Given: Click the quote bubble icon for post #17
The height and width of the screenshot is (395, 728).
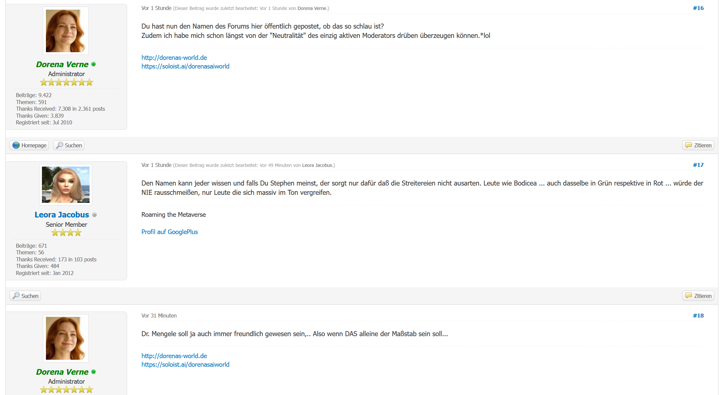Looking at the screenshot, I should coord(688,296).
